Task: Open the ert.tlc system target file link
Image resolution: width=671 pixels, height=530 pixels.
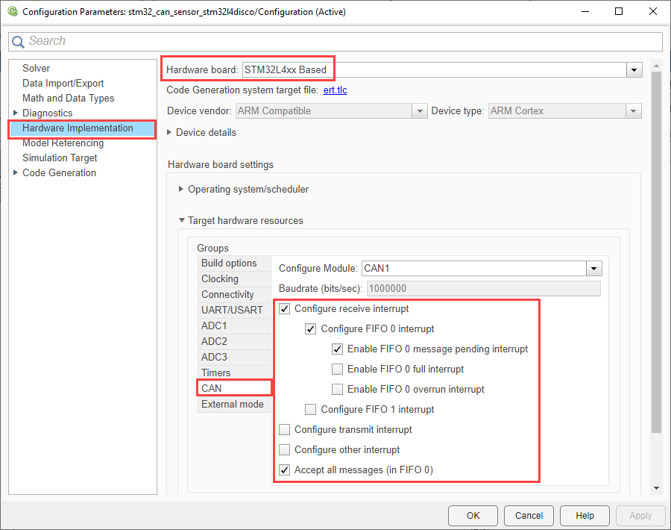Action: click(335, 90)
